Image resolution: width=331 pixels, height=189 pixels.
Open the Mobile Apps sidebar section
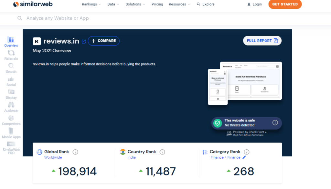tap(11, 134)
